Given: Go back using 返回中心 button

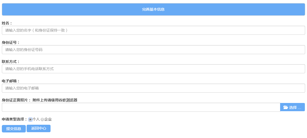Looking at the screenshot, I should (x=39, y=128).
